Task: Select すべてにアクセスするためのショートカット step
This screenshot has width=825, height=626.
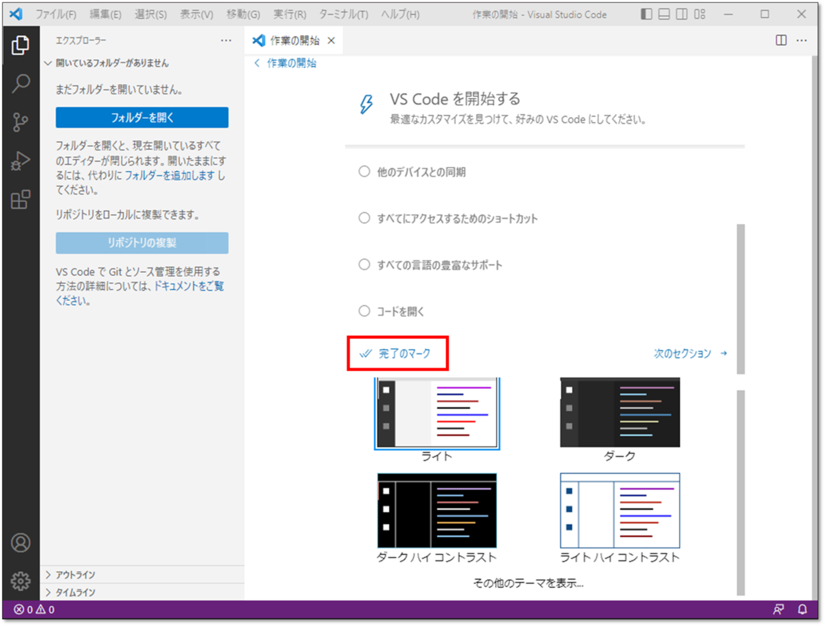Action: coord(448,219)
